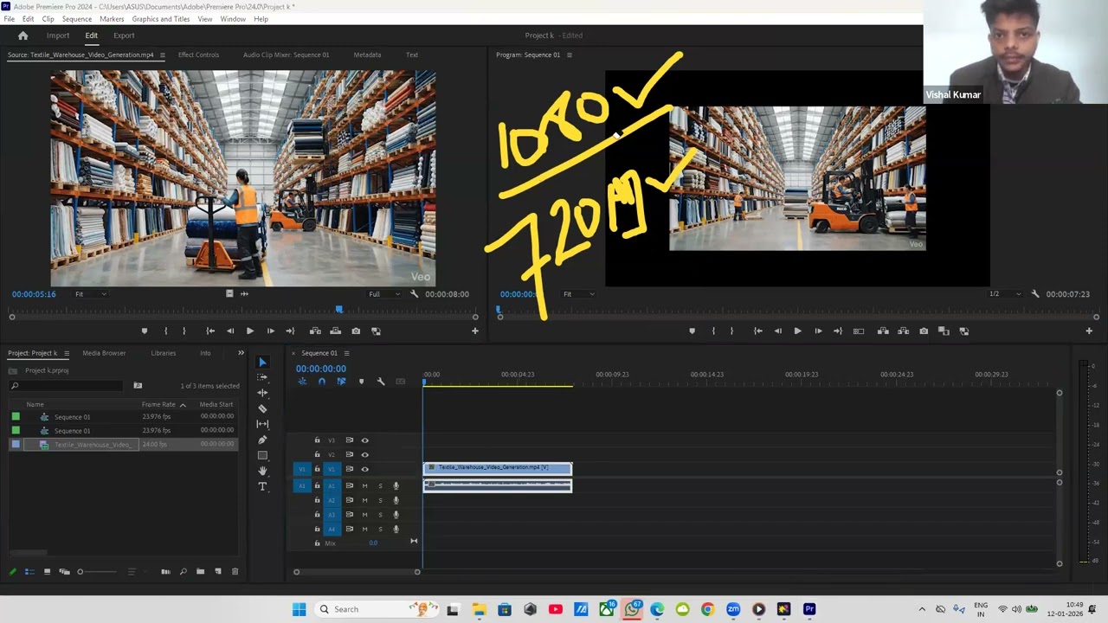1108x623 pixels.
Task: Open the Sequence 01 timeline panel menu
Action: point(346,353)
